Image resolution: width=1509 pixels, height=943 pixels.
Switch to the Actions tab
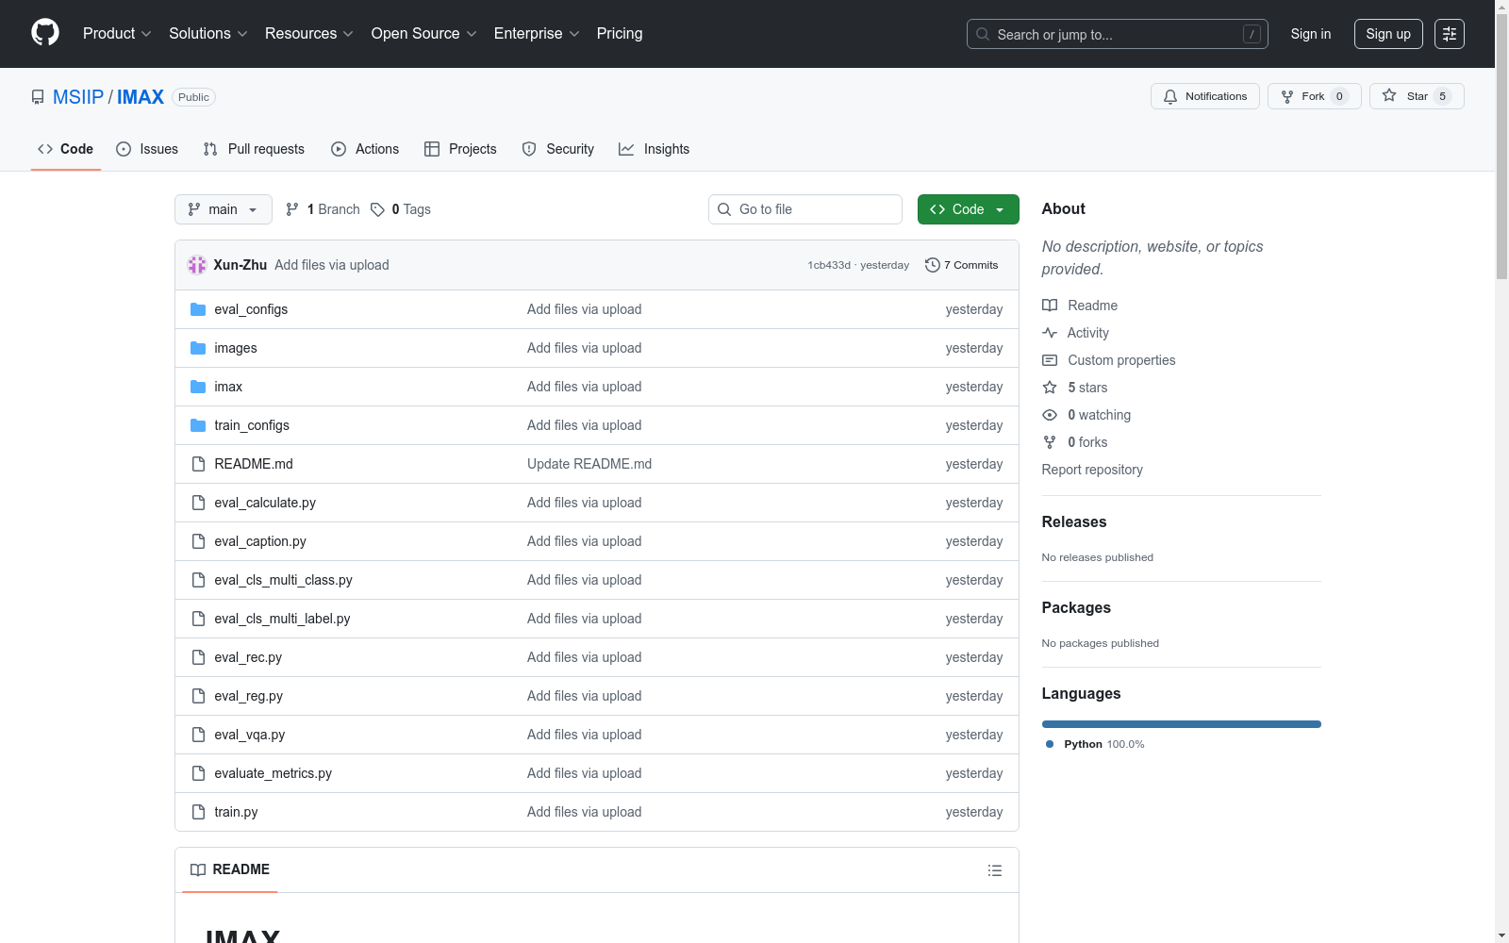tap(365, 149)
